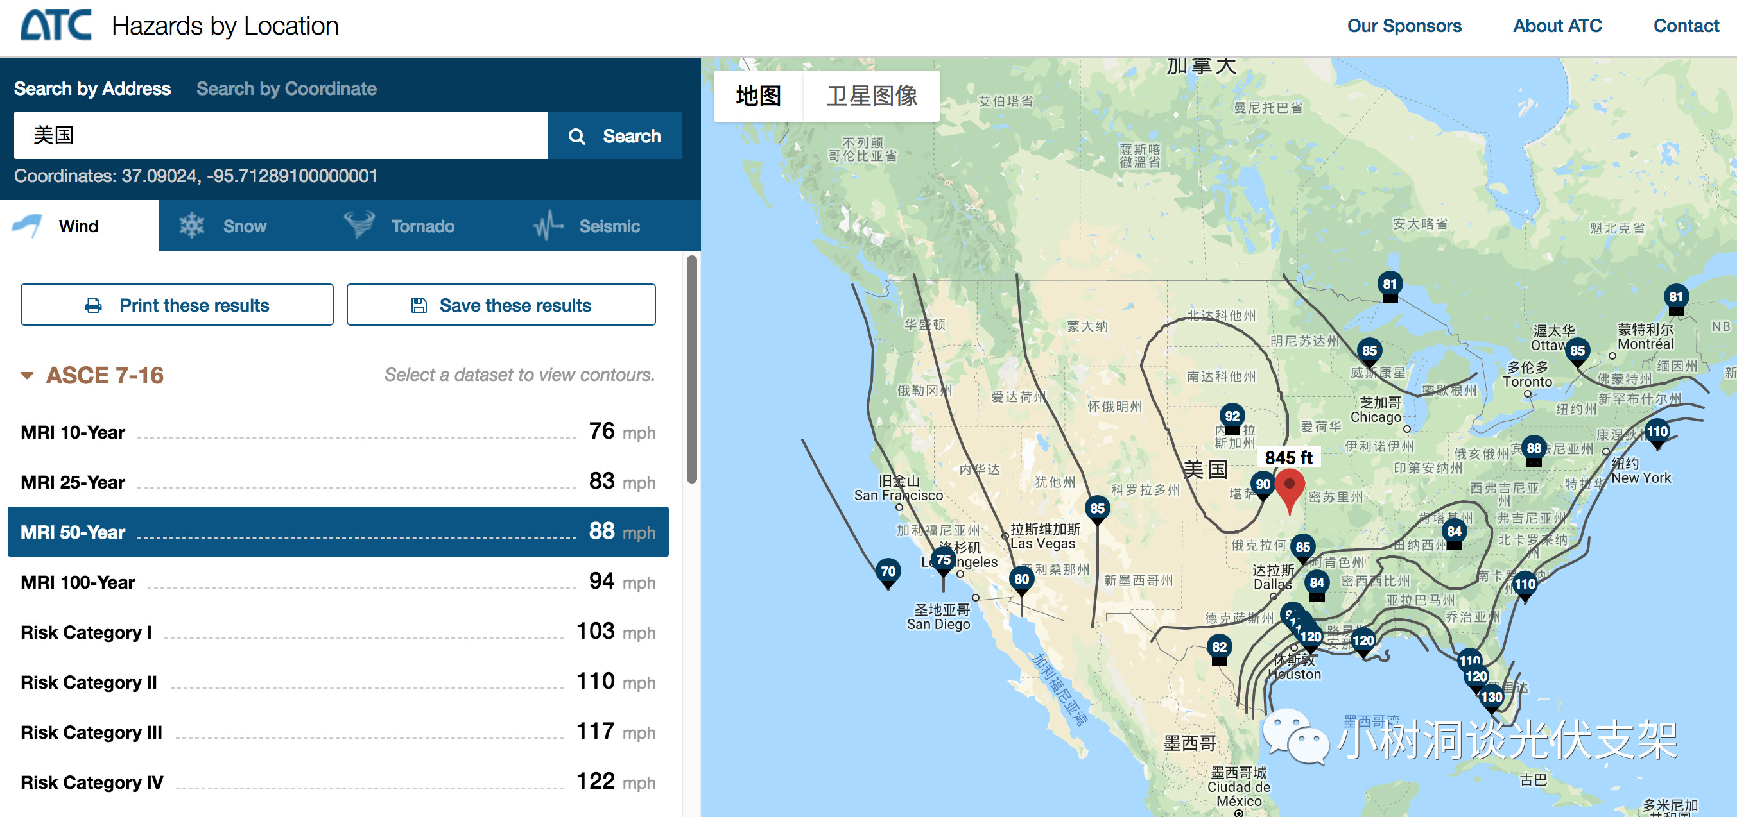Click the 85 marker in Colorado
Viewport: 1737px width, 817px height.
(1097, 510)
